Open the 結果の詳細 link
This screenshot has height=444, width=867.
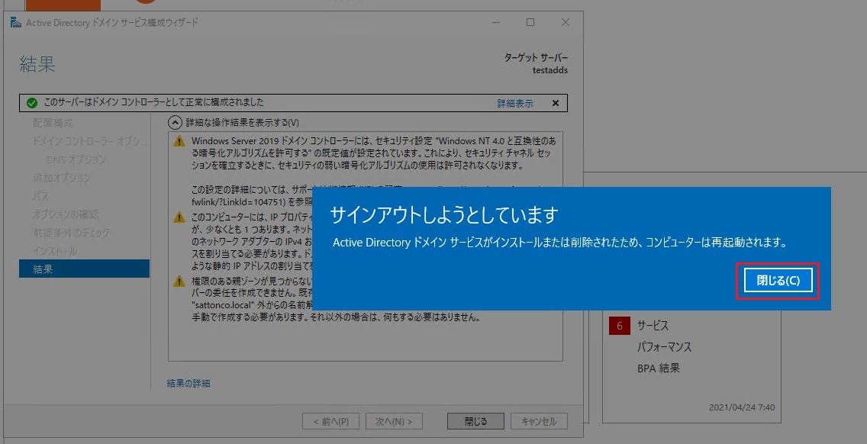point(189,383)
